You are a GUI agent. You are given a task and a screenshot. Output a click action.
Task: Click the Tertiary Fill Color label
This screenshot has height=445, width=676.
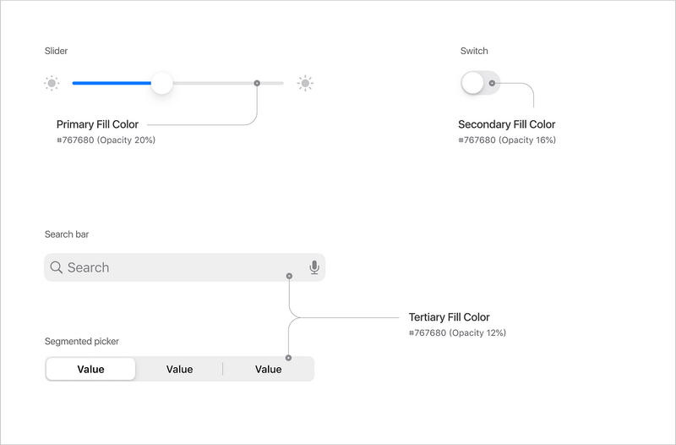pos(450,317)
